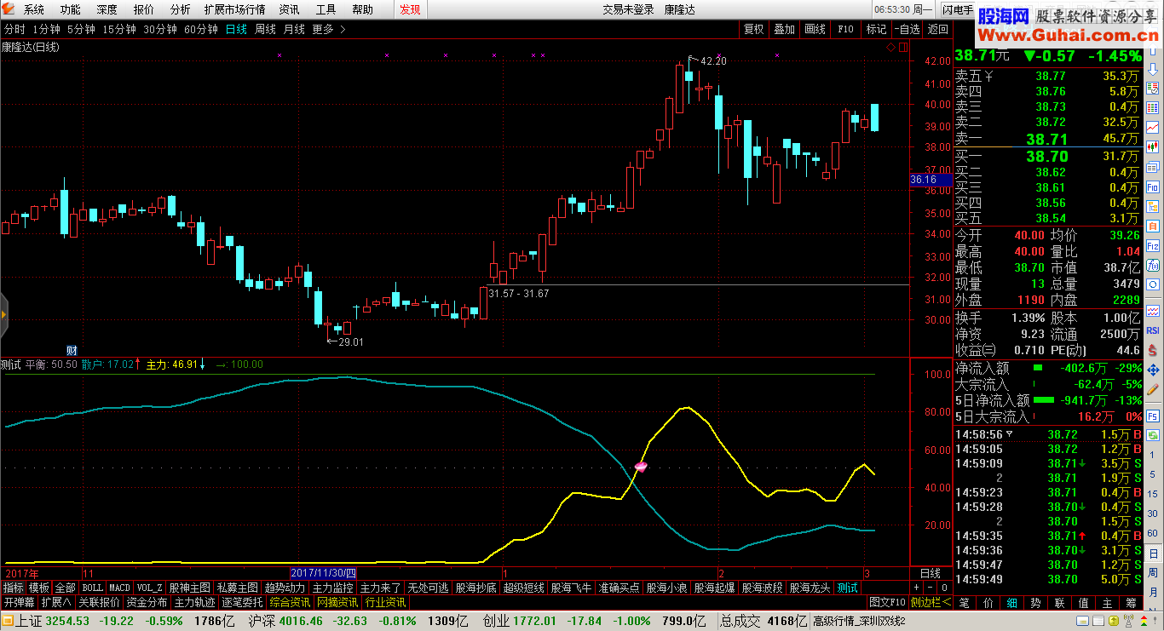Click the blue four-arrow move icon
This screenshot has width=1164, height=631.
click(x=1153, y=370)
